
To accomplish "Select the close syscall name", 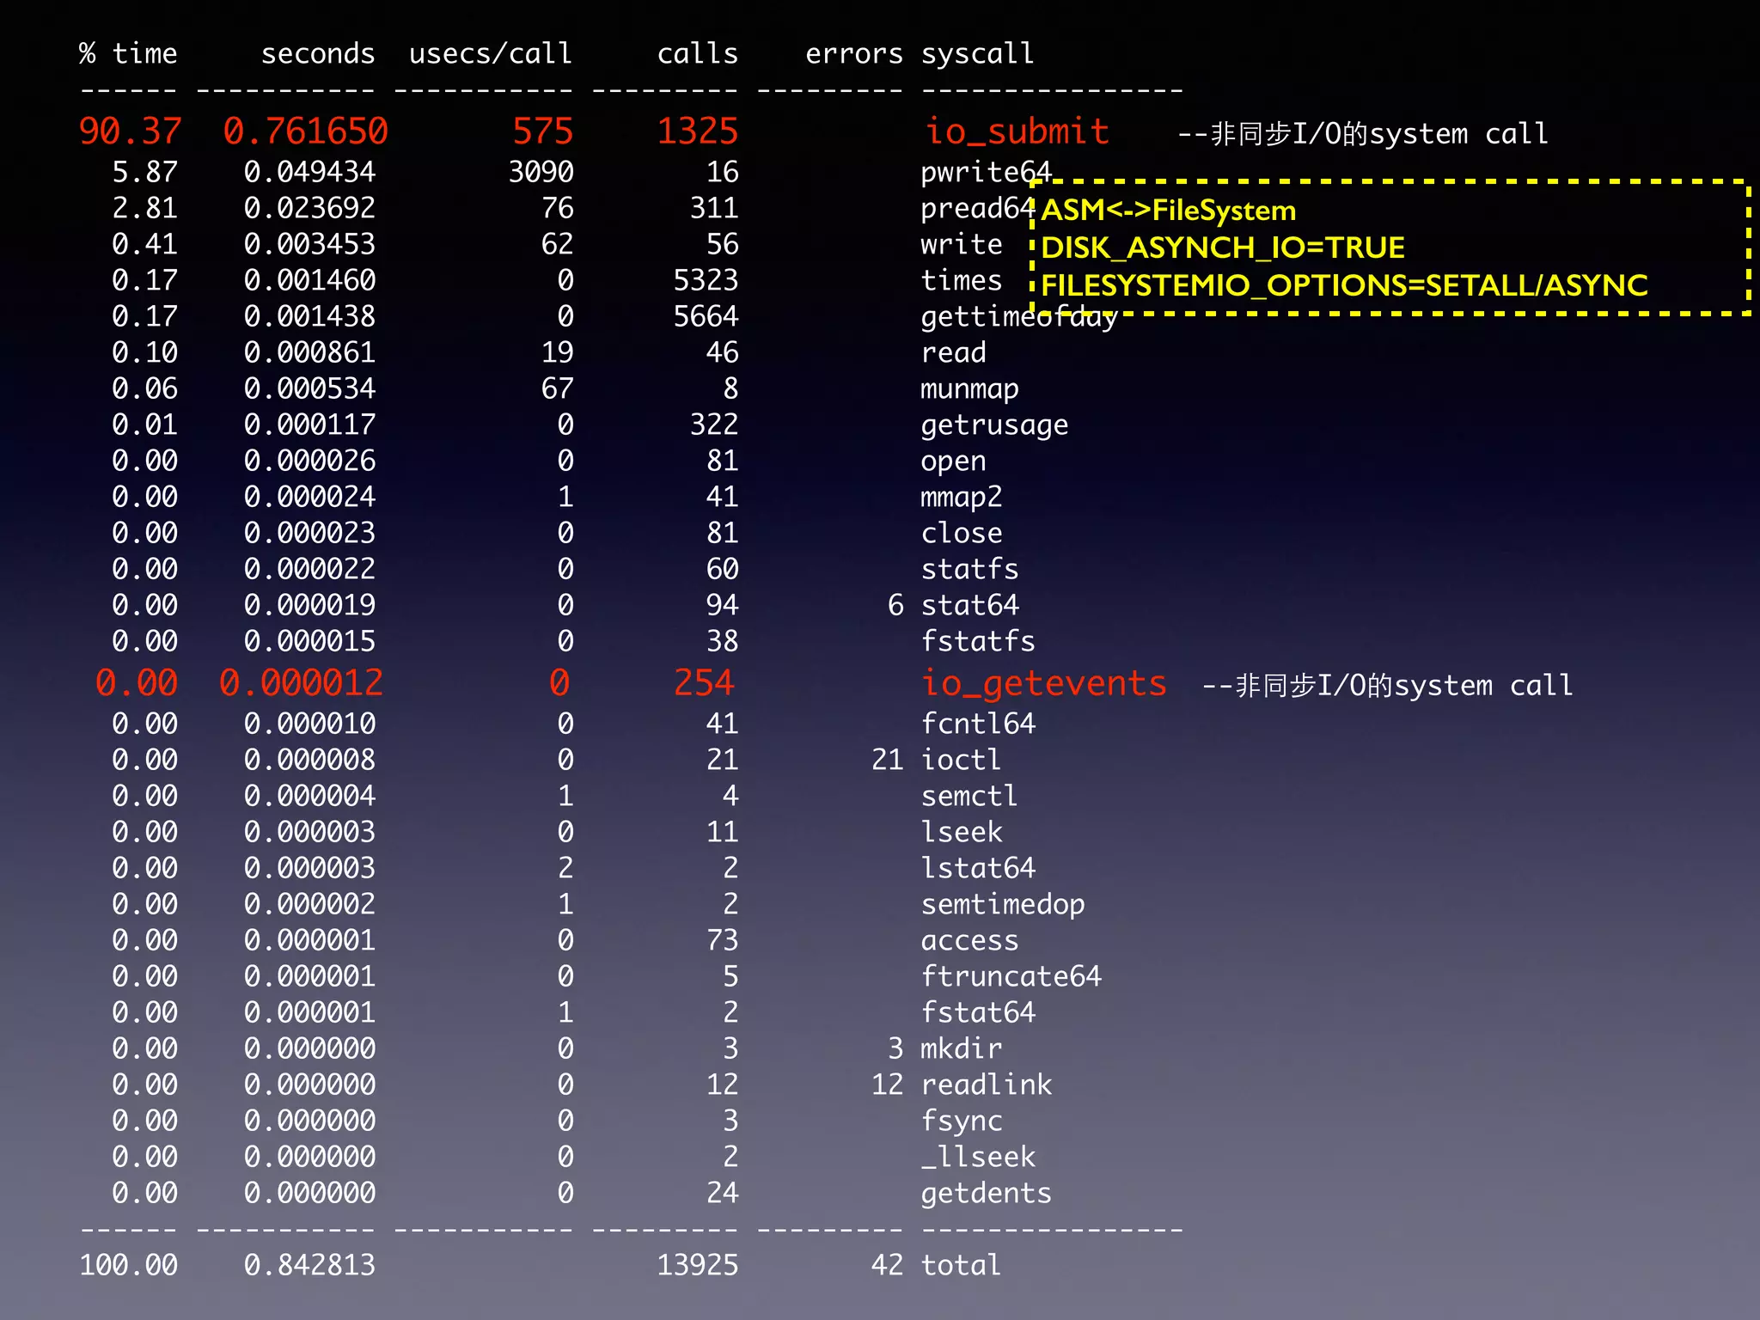I will 961,533.
